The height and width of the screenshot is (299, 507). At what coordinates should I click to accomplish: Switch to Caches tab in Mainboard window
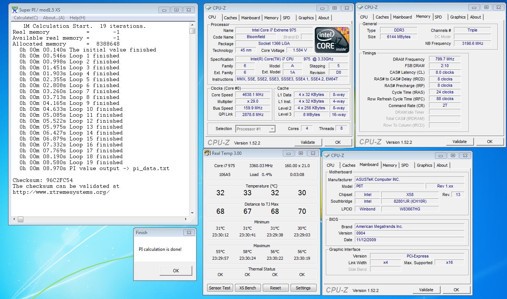click(x=349, y=165)
